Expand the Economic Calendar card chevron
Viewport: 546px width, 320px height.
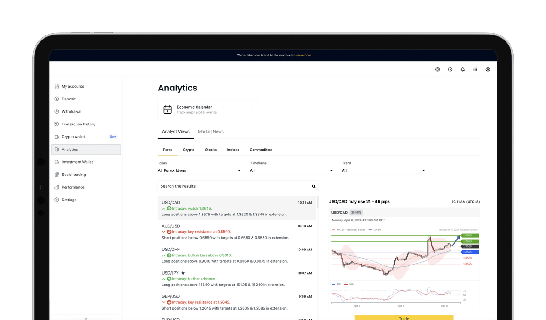coord(251,110)
